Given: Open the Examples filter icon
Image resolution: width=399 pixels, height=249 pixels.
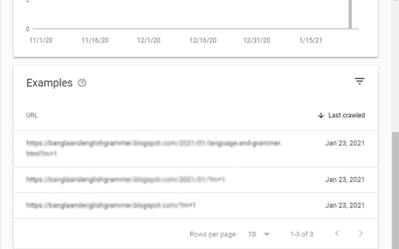Looking at the screenshot, I should point(359,81).
